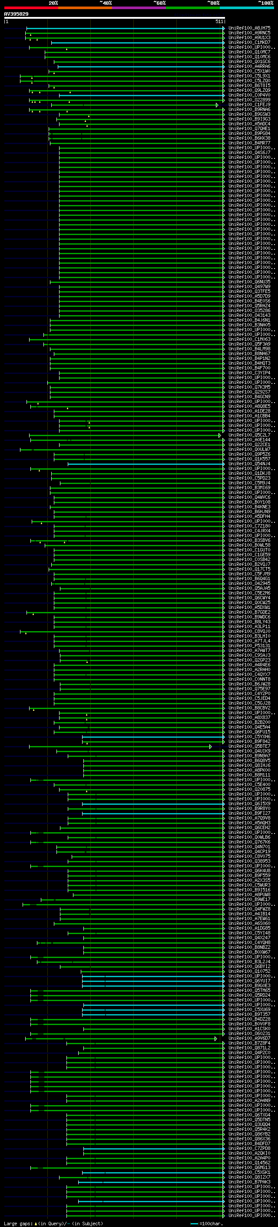This screenshot has height=1227, width=278.
Task: Select UniRef100_Q4UIK9 in the list
Action: (x=249, y=751)
